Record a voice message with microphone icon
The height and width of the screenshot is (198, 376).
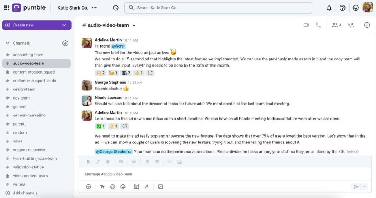[x=147, y=187]
